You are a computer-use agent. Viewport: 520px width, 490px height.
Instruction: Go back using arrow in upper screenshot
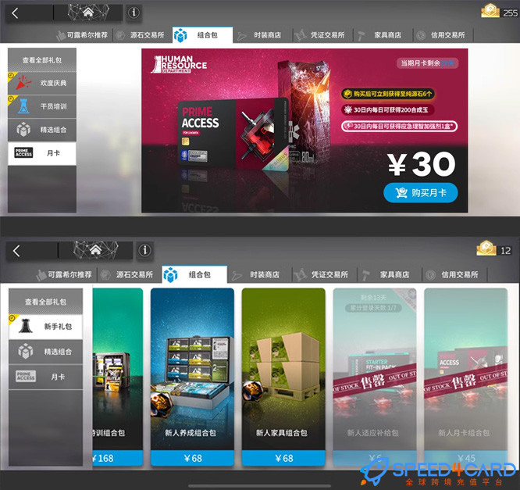point(15,13)
